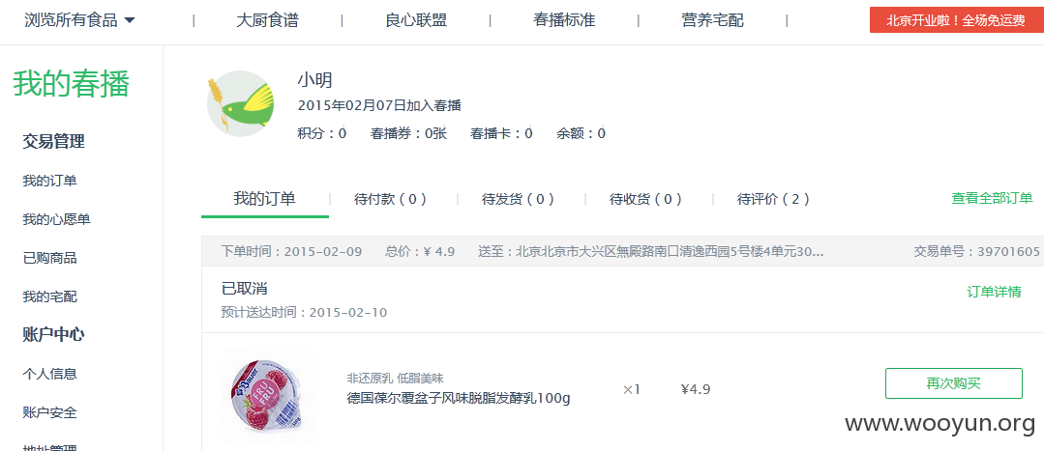Image resolution: width=1044 pixels, height=451 pixels.
Task: Click the yogurt cup product thumbnail
Action: [270, 397]
